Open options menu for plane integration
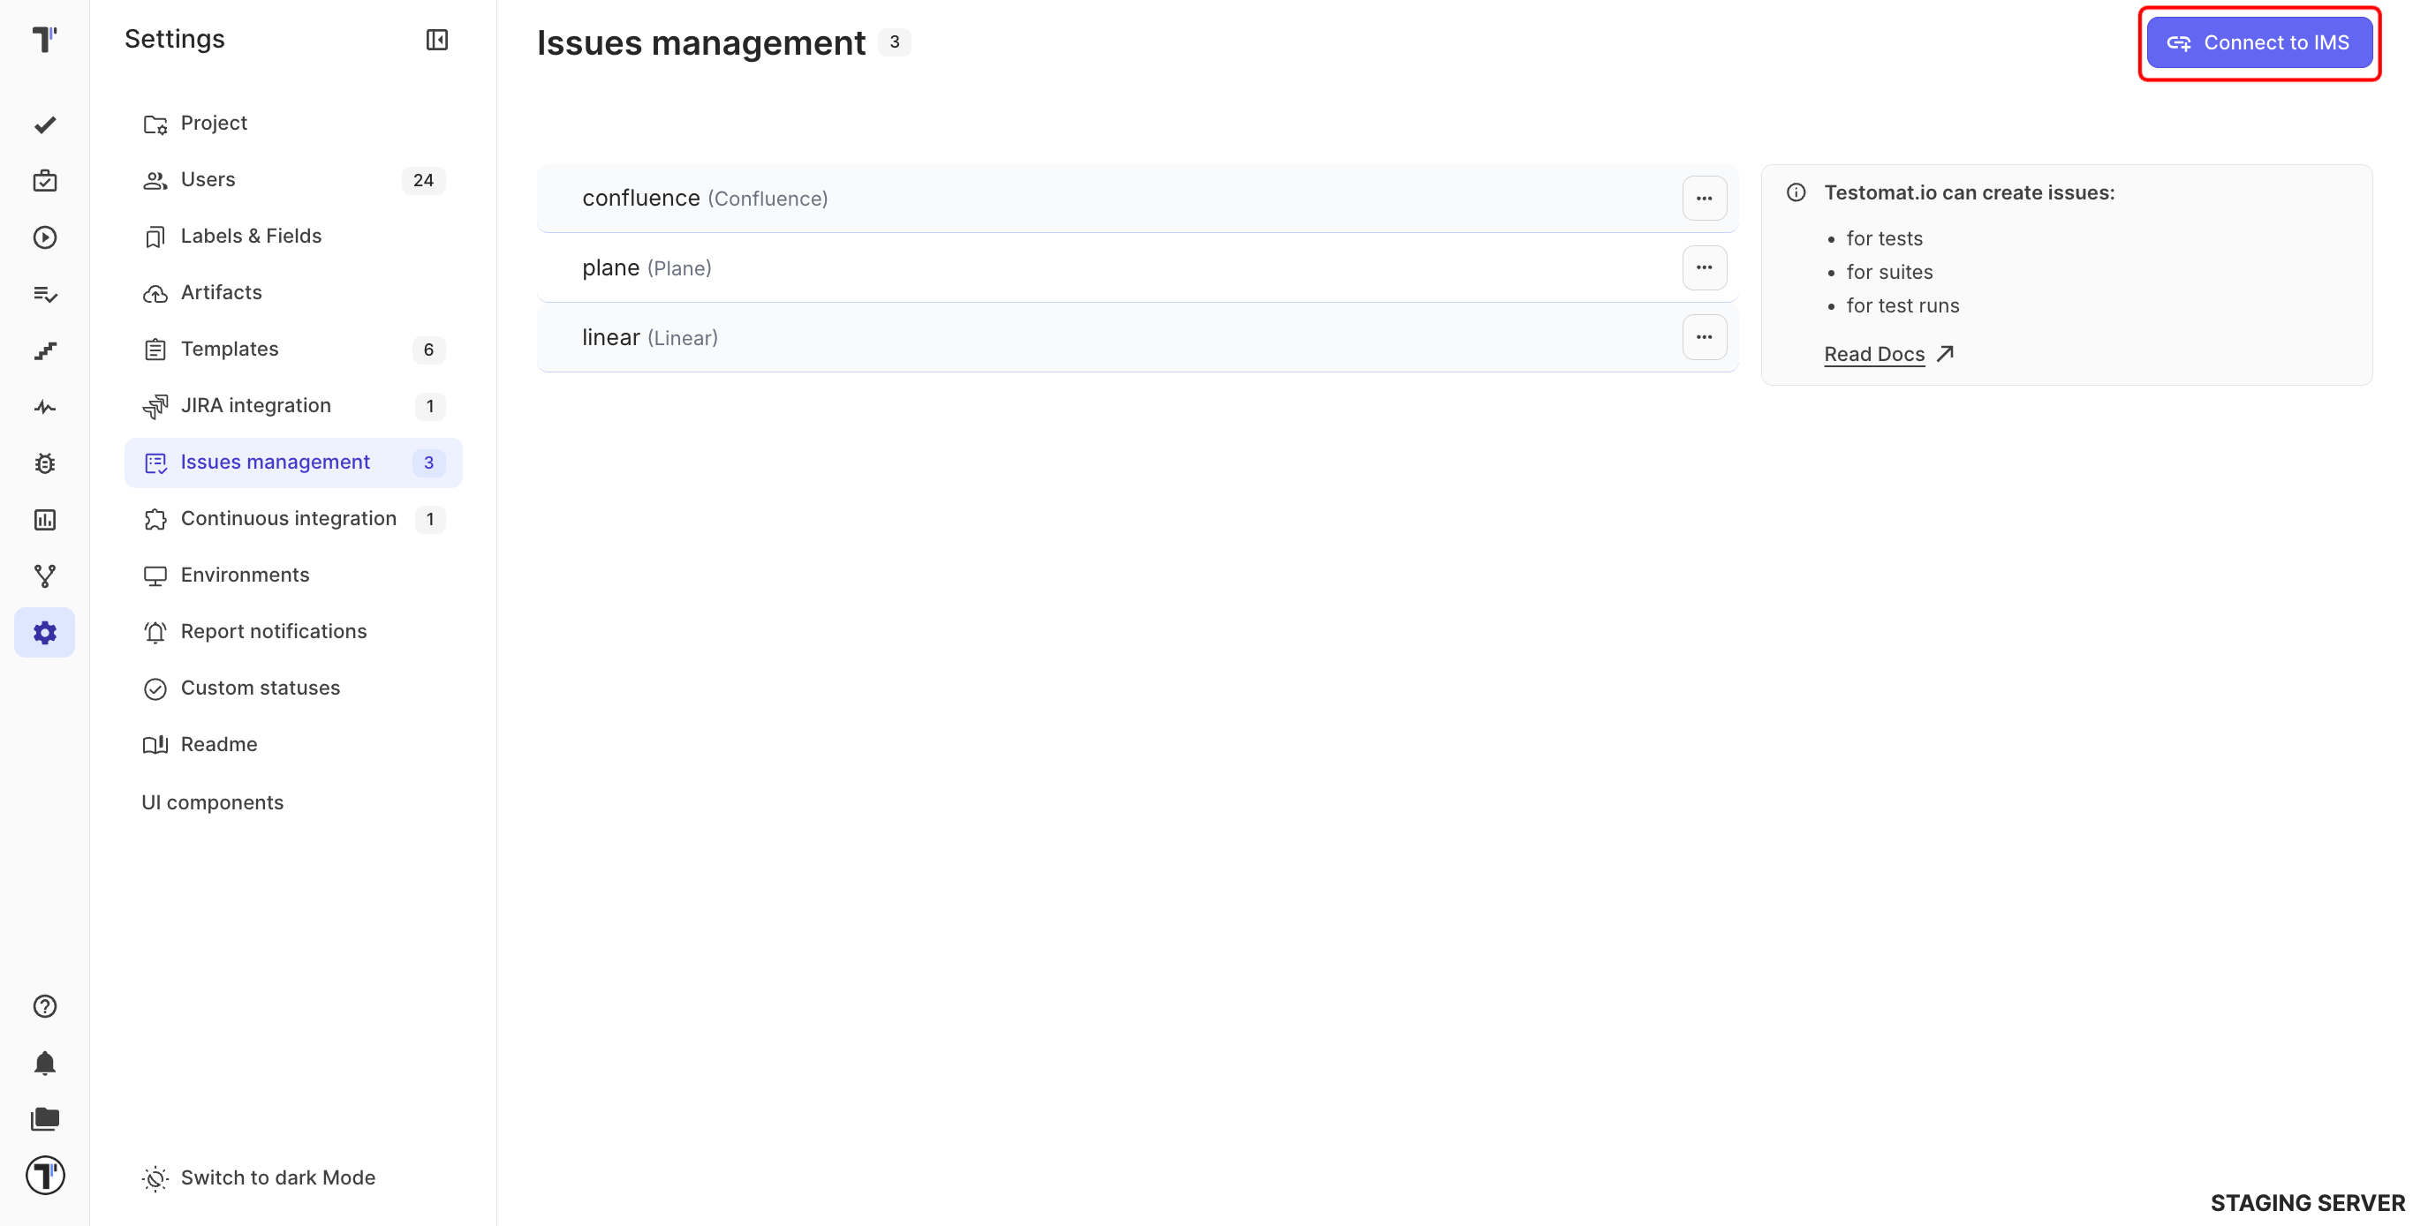2413x1226 pixels. tap(1704, 267)
